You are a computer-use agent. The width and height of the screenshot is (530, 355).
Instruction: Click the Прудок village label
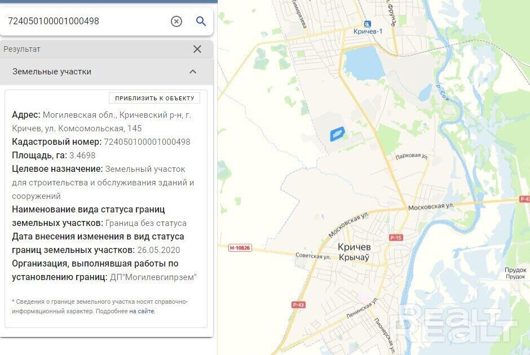pos(515,270)
